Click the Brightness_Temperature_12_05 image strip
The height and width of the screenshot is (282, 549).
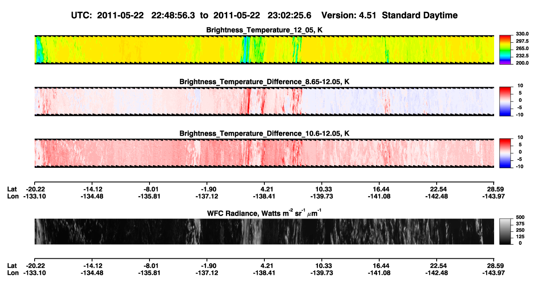point(264,49)
